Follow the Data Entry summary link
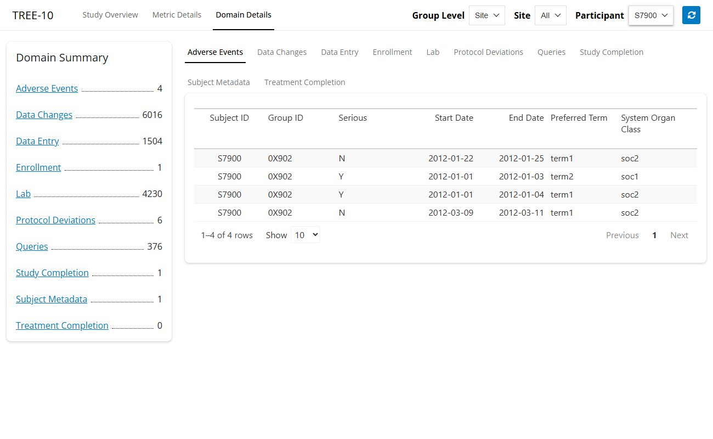Image resolution: width=713 pixels, height=439 pixels. [x=37, y=141]
